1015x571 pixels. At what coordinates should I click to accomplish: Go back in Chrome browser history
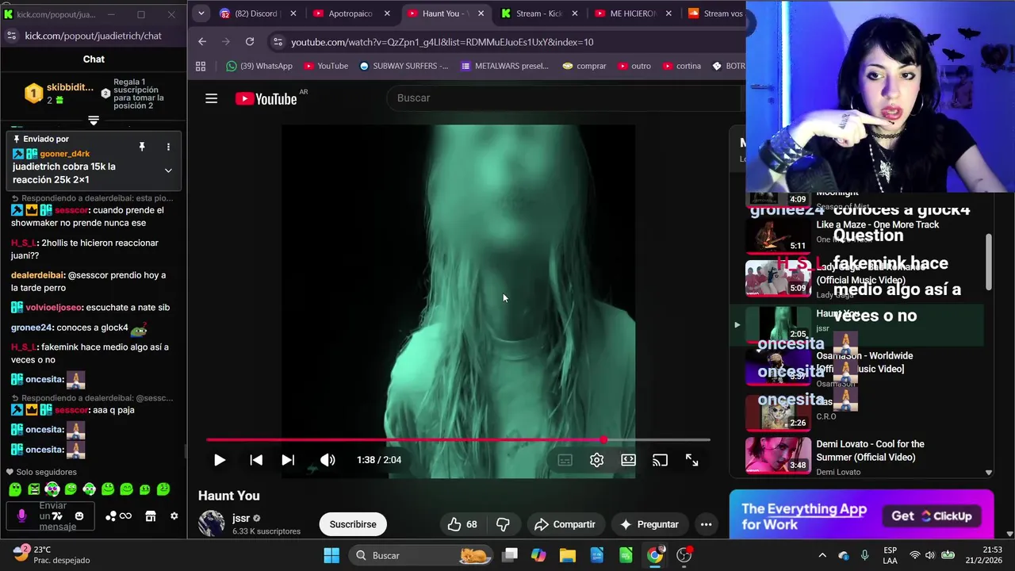pyautogui.click(x=202, y=41)
